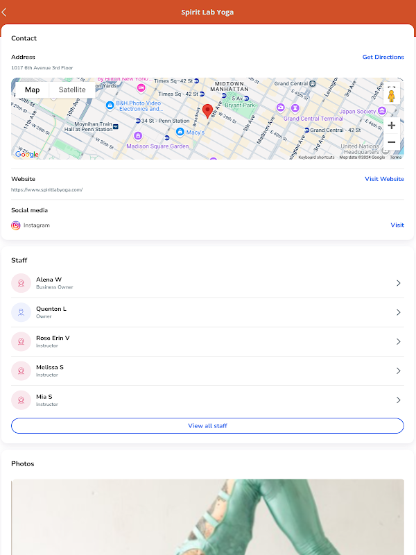Click Grand Central Terminal map marker
Screen dimensions: 416x555
pyautogui.click(x=295, y=108)
